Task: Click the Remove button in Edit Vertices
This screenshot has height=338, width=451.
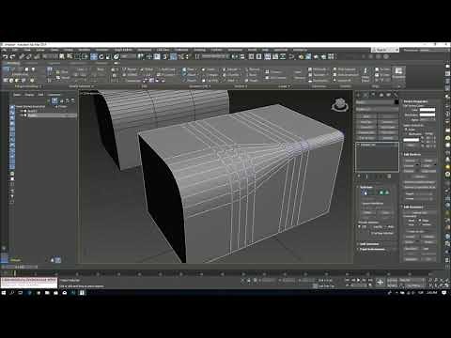Action: pos(410,161)
